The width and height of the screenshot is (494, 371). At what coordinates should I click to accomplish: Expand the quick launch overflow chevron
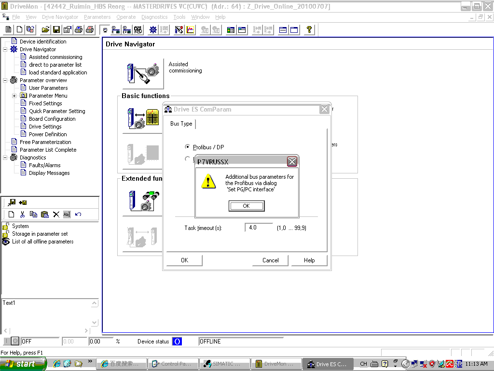[90, 361]
